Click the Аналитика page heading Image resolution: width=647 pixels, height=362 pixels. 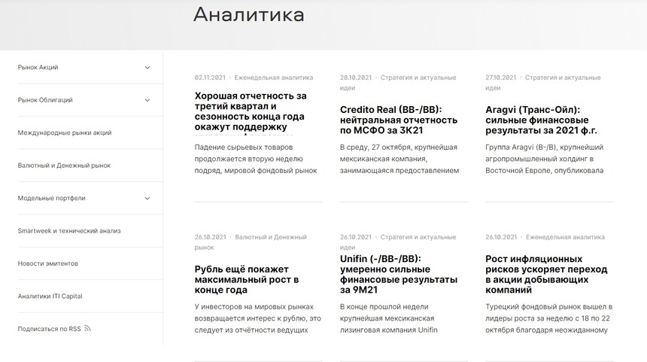(x=248, y=15)
